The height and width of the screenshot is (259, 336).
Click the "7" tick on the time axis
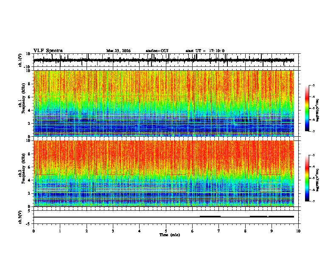click(219, 231)
